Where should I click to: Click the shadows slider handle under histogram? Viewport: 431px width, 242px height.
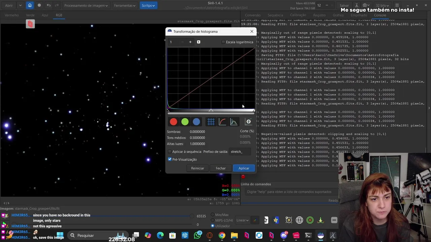[x=168, y=110]
